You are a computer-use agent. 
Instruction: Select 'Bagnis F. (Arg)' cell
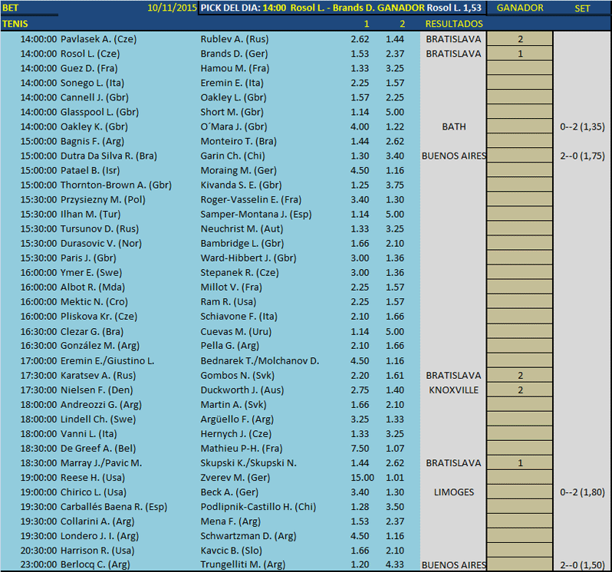(92, 141)
